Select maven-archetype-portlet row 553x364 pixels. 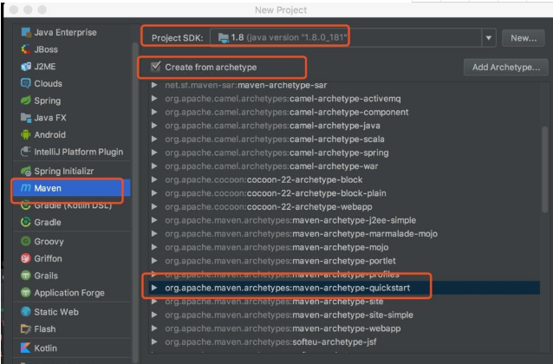pos(344,261)
